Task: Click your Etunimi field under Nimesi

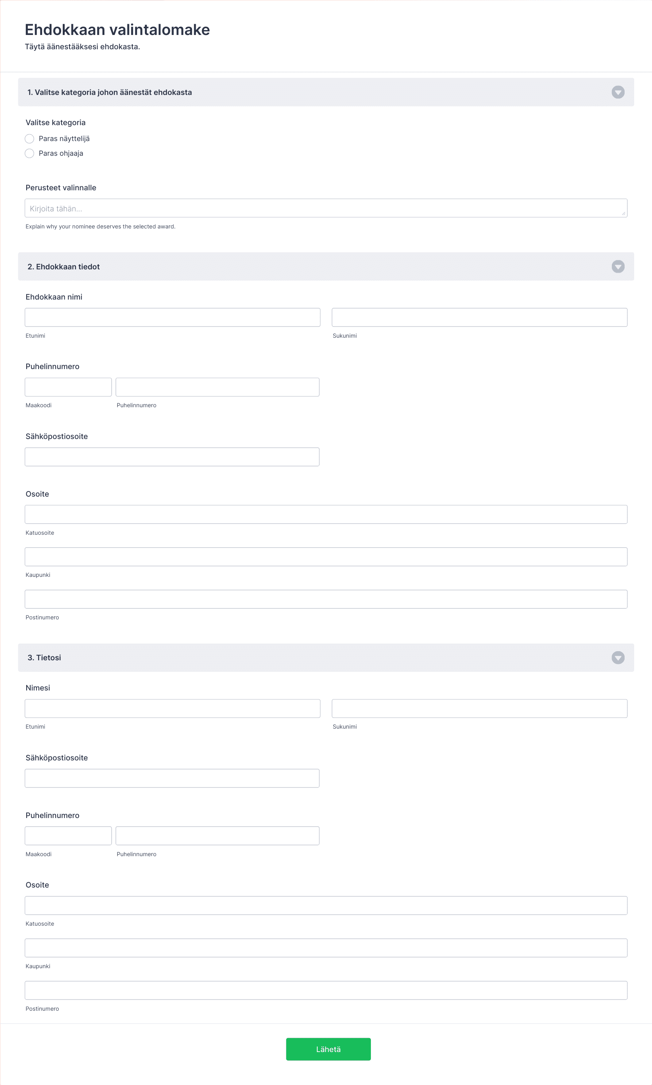Action: 172,708
